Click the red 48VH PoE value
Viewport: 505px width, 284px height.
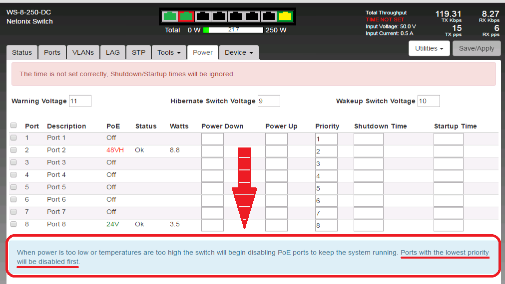(x=115, y=150)
